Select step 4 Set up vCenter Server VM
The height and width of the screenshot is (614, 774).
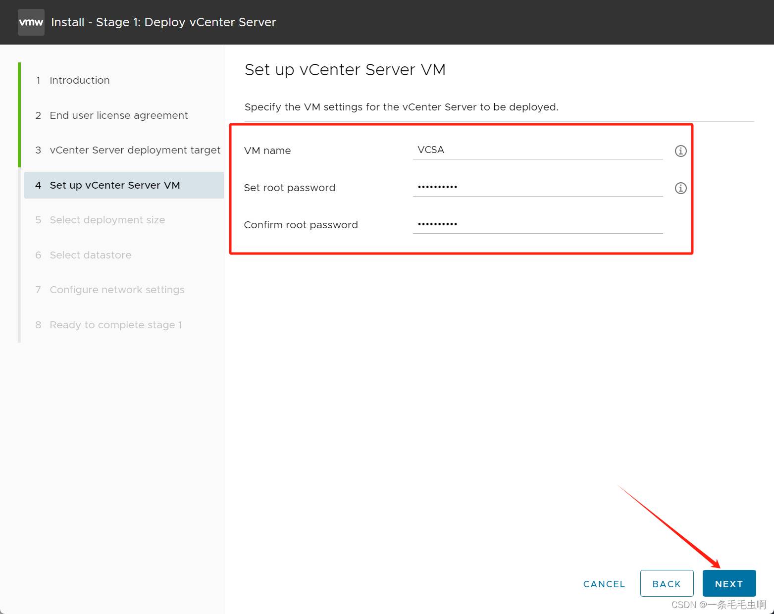click(114, 185)
